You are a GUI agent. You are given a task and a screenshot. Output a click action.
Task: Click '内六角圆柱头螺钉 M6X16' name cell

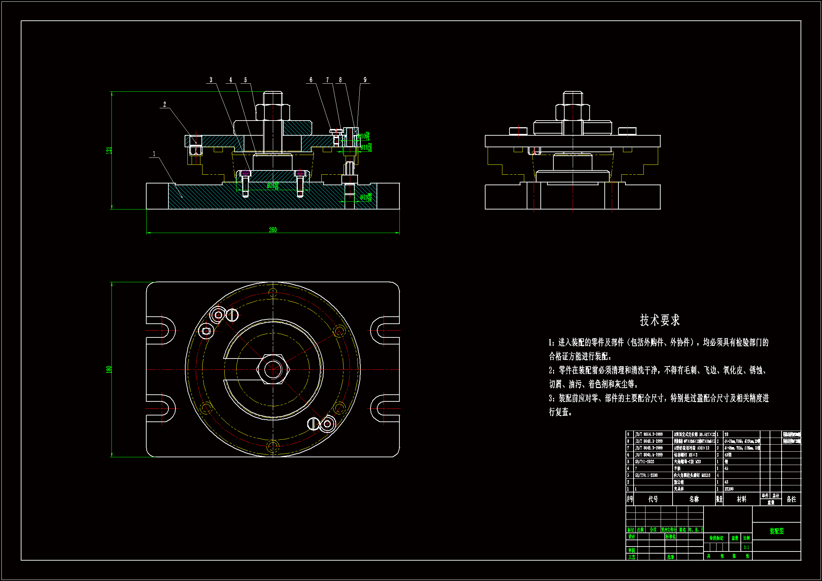pyautogui.click(x=692, y=476)
